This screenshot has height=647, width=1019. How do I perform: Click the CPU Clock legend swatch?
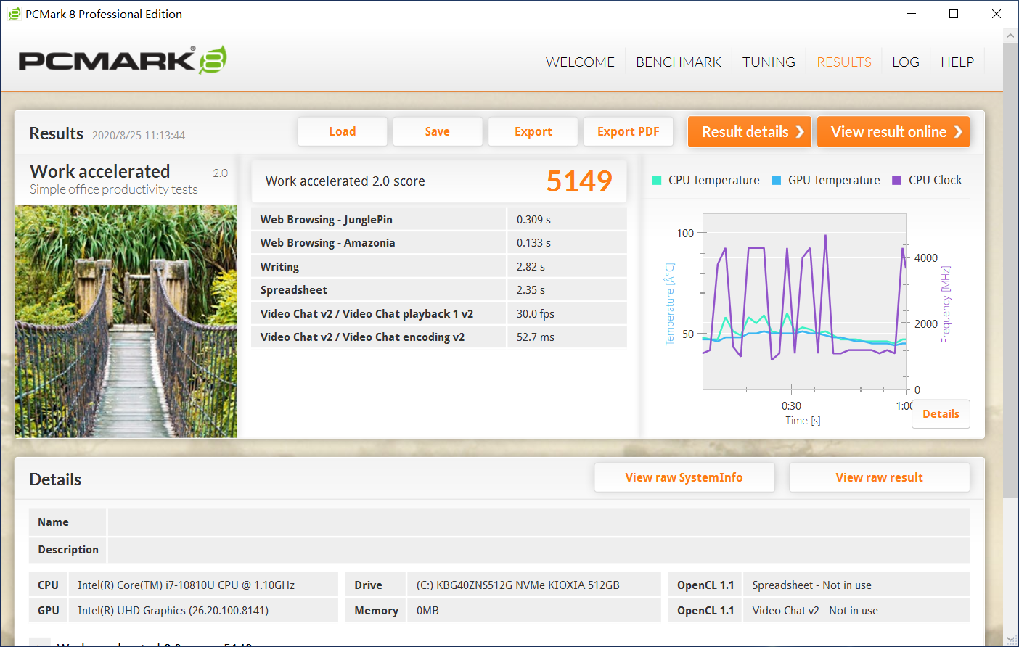[x=897, y=181]
